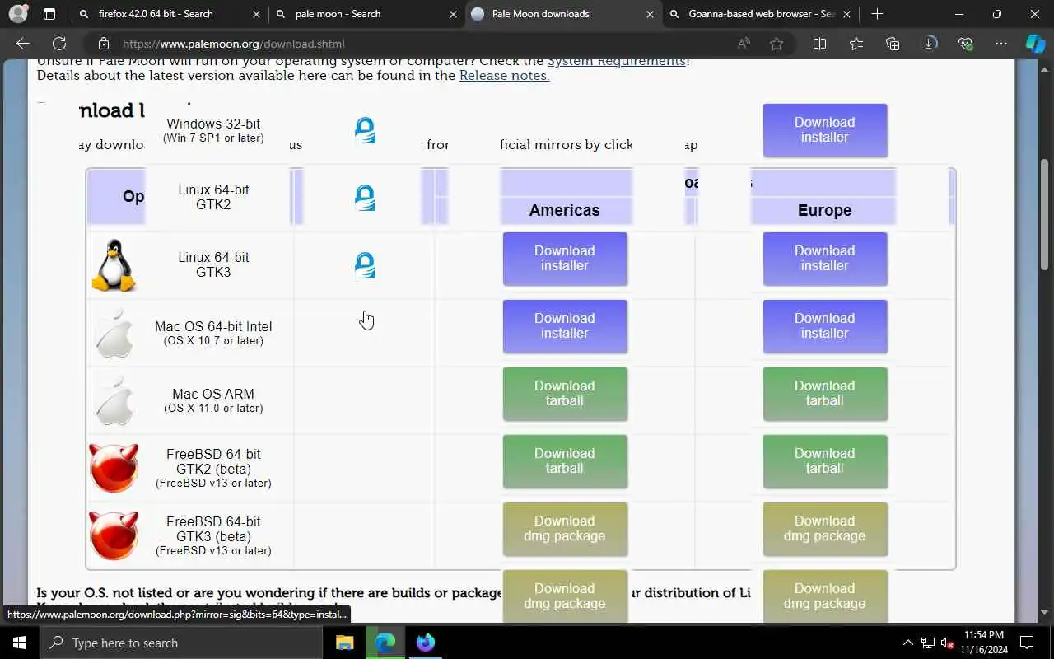The width and height of the screenshot is (1054, 659).
Task: Open the Release notes link
Action: [504, 75]
